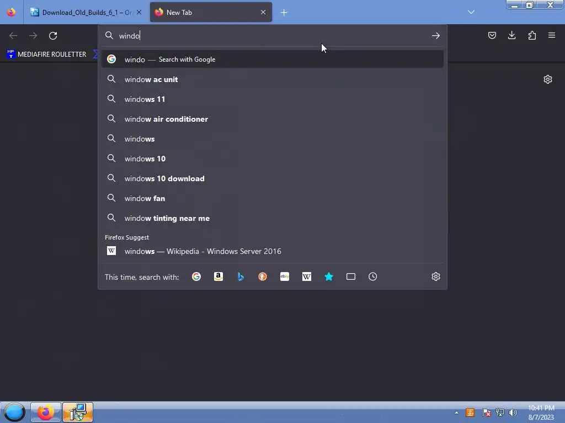Choose suggestion window ac unit
Viewport: 565px width, 423px height.
273,79
